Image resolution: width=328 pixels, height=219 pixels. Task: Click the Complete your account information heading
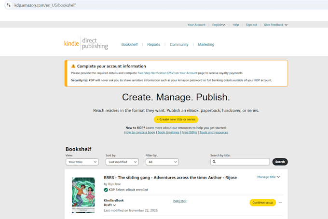pyautogui.click(x=111, y=66)
